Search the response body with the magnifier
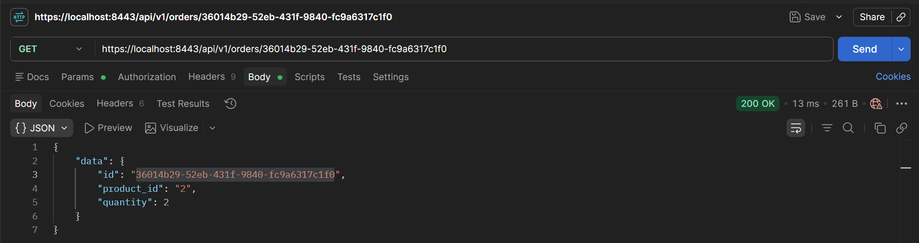The width and height of the screenshot is (919, 243). coord(848,128)
